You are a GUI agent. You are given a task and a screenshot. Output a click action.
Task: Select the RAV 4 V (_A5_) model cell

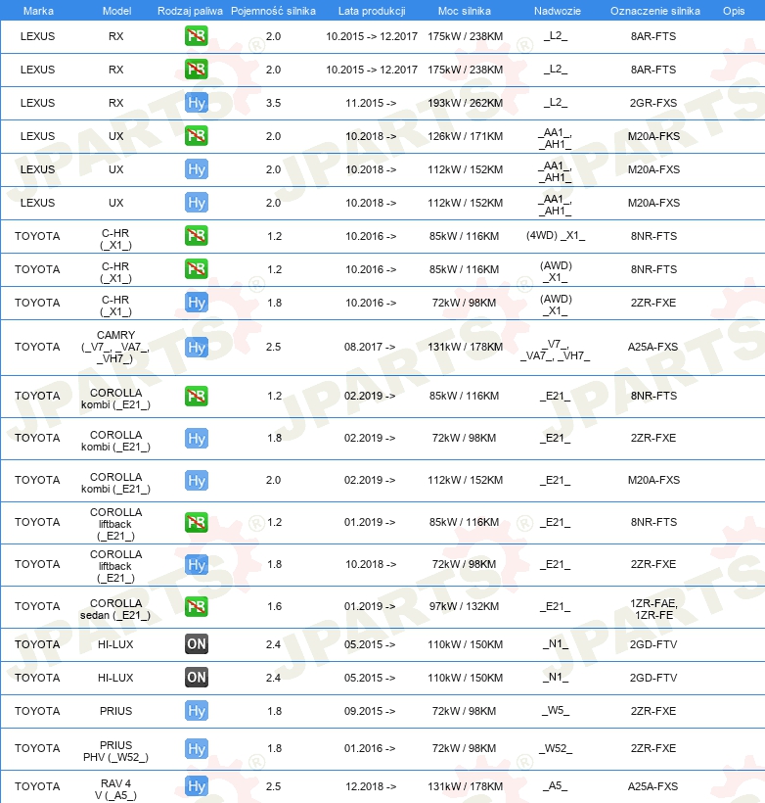pyautogui.click(x=115, y=789)
